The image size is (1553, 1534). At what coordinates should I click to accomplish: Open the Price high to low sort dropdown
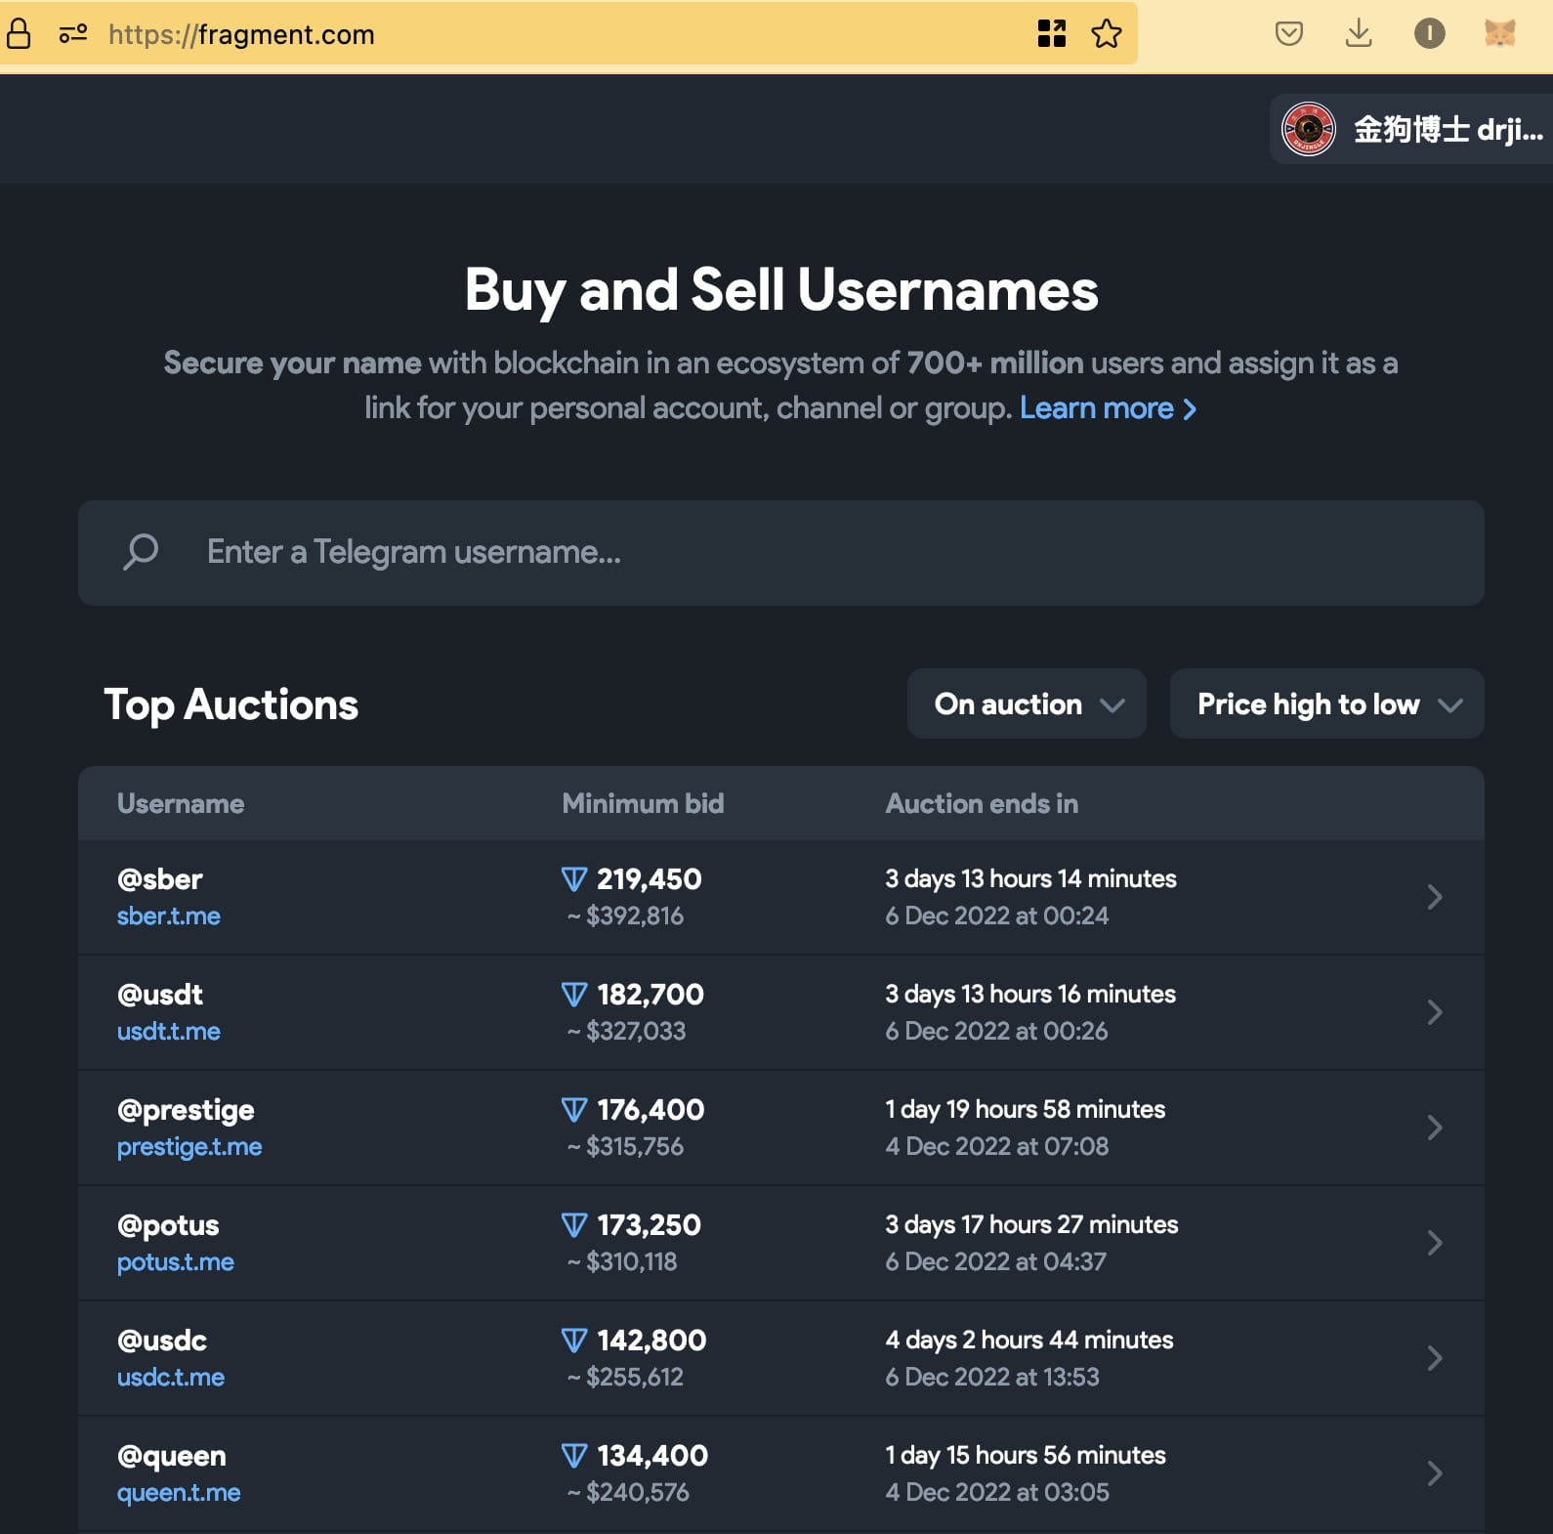pyautogui.click(x=1326, y=703)
